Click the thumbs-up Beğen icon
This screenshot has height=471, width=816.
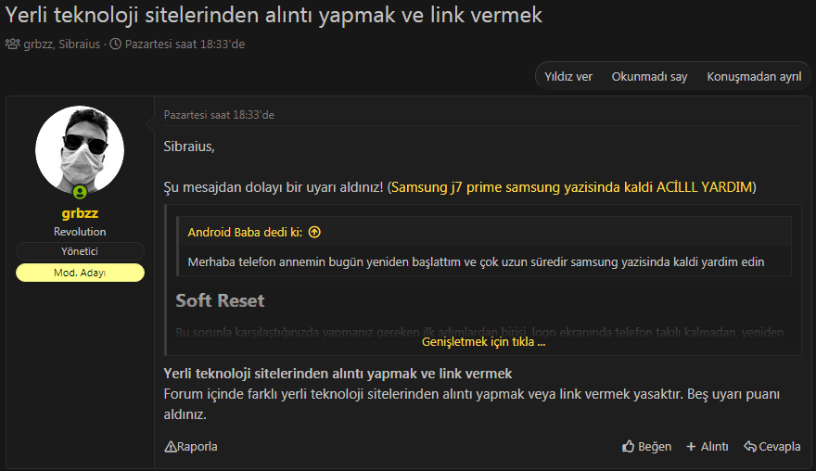628,446
